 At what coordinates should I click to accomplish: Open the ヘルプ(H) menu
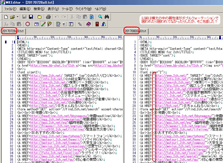click(100, 9)
